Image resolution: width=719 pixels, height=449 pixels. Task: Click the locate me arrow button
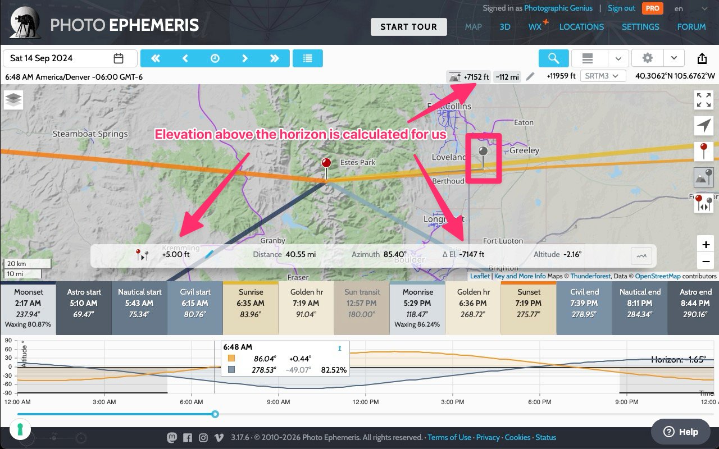pyautogui.click(x=704, y=126)
